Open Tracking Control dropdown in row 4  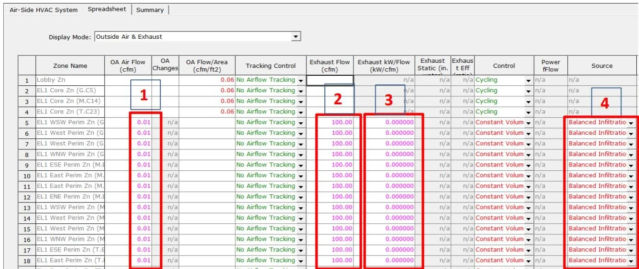click(301, 112)
